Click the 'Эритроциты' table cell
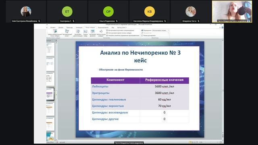This screenshot has width=258, height=145. point(115,93)
